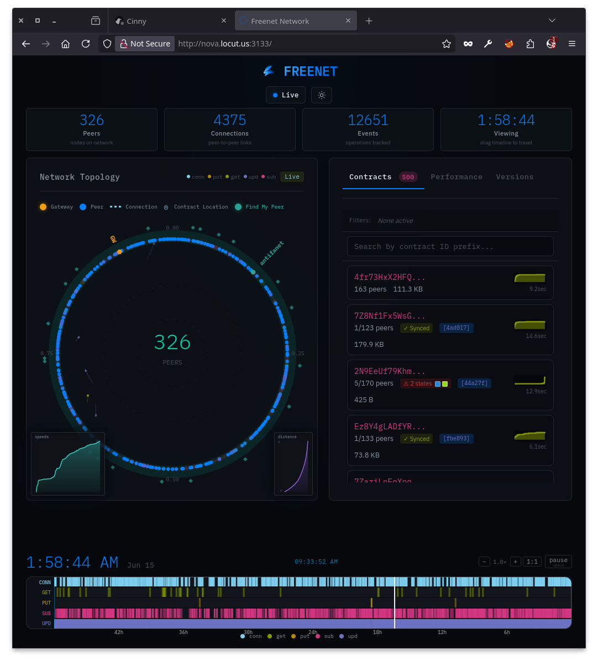The image size is (598, 665).
Task: Click the white timeline playhead marker
Action: 395,602
